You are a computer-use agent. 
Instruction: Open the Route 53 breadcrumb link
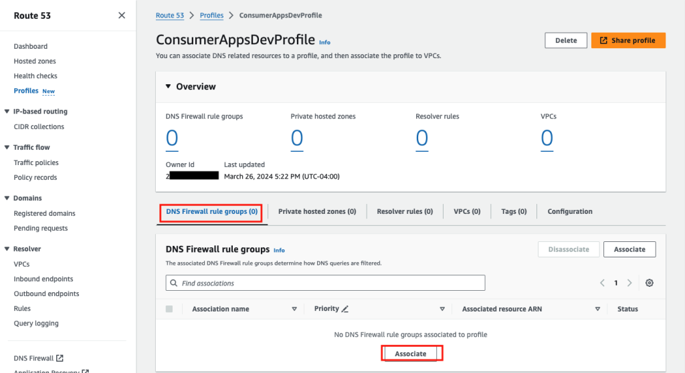tap(170, 15)
